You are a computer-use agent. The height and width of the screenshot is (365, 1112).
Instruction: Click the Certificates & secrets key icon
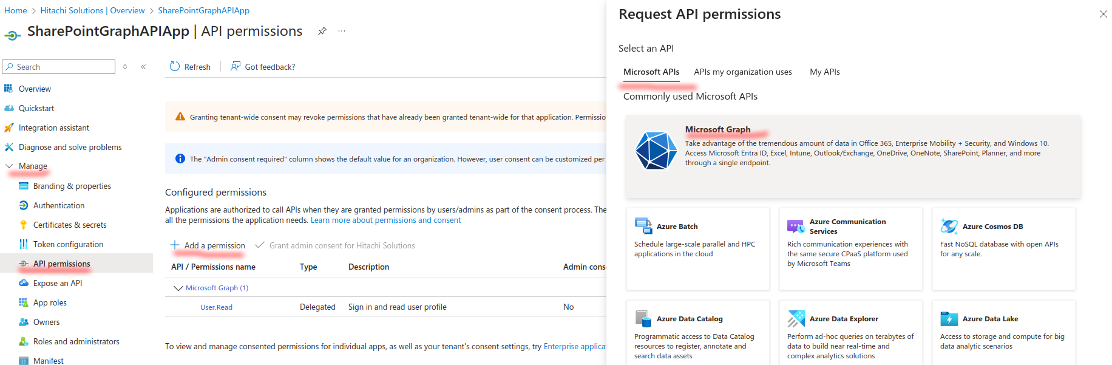point(24,225)
